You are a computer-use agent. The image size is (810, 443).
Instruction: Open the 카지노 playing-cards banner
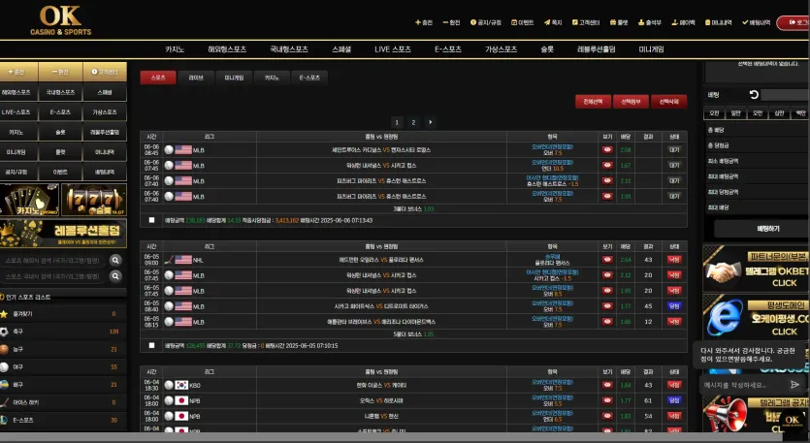pos(29,200)
